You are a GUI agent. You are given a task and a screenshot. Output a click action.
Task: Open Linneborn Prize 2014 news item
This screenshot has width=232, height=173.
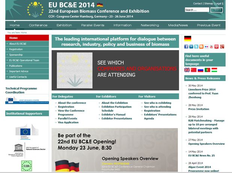(203, 93)
